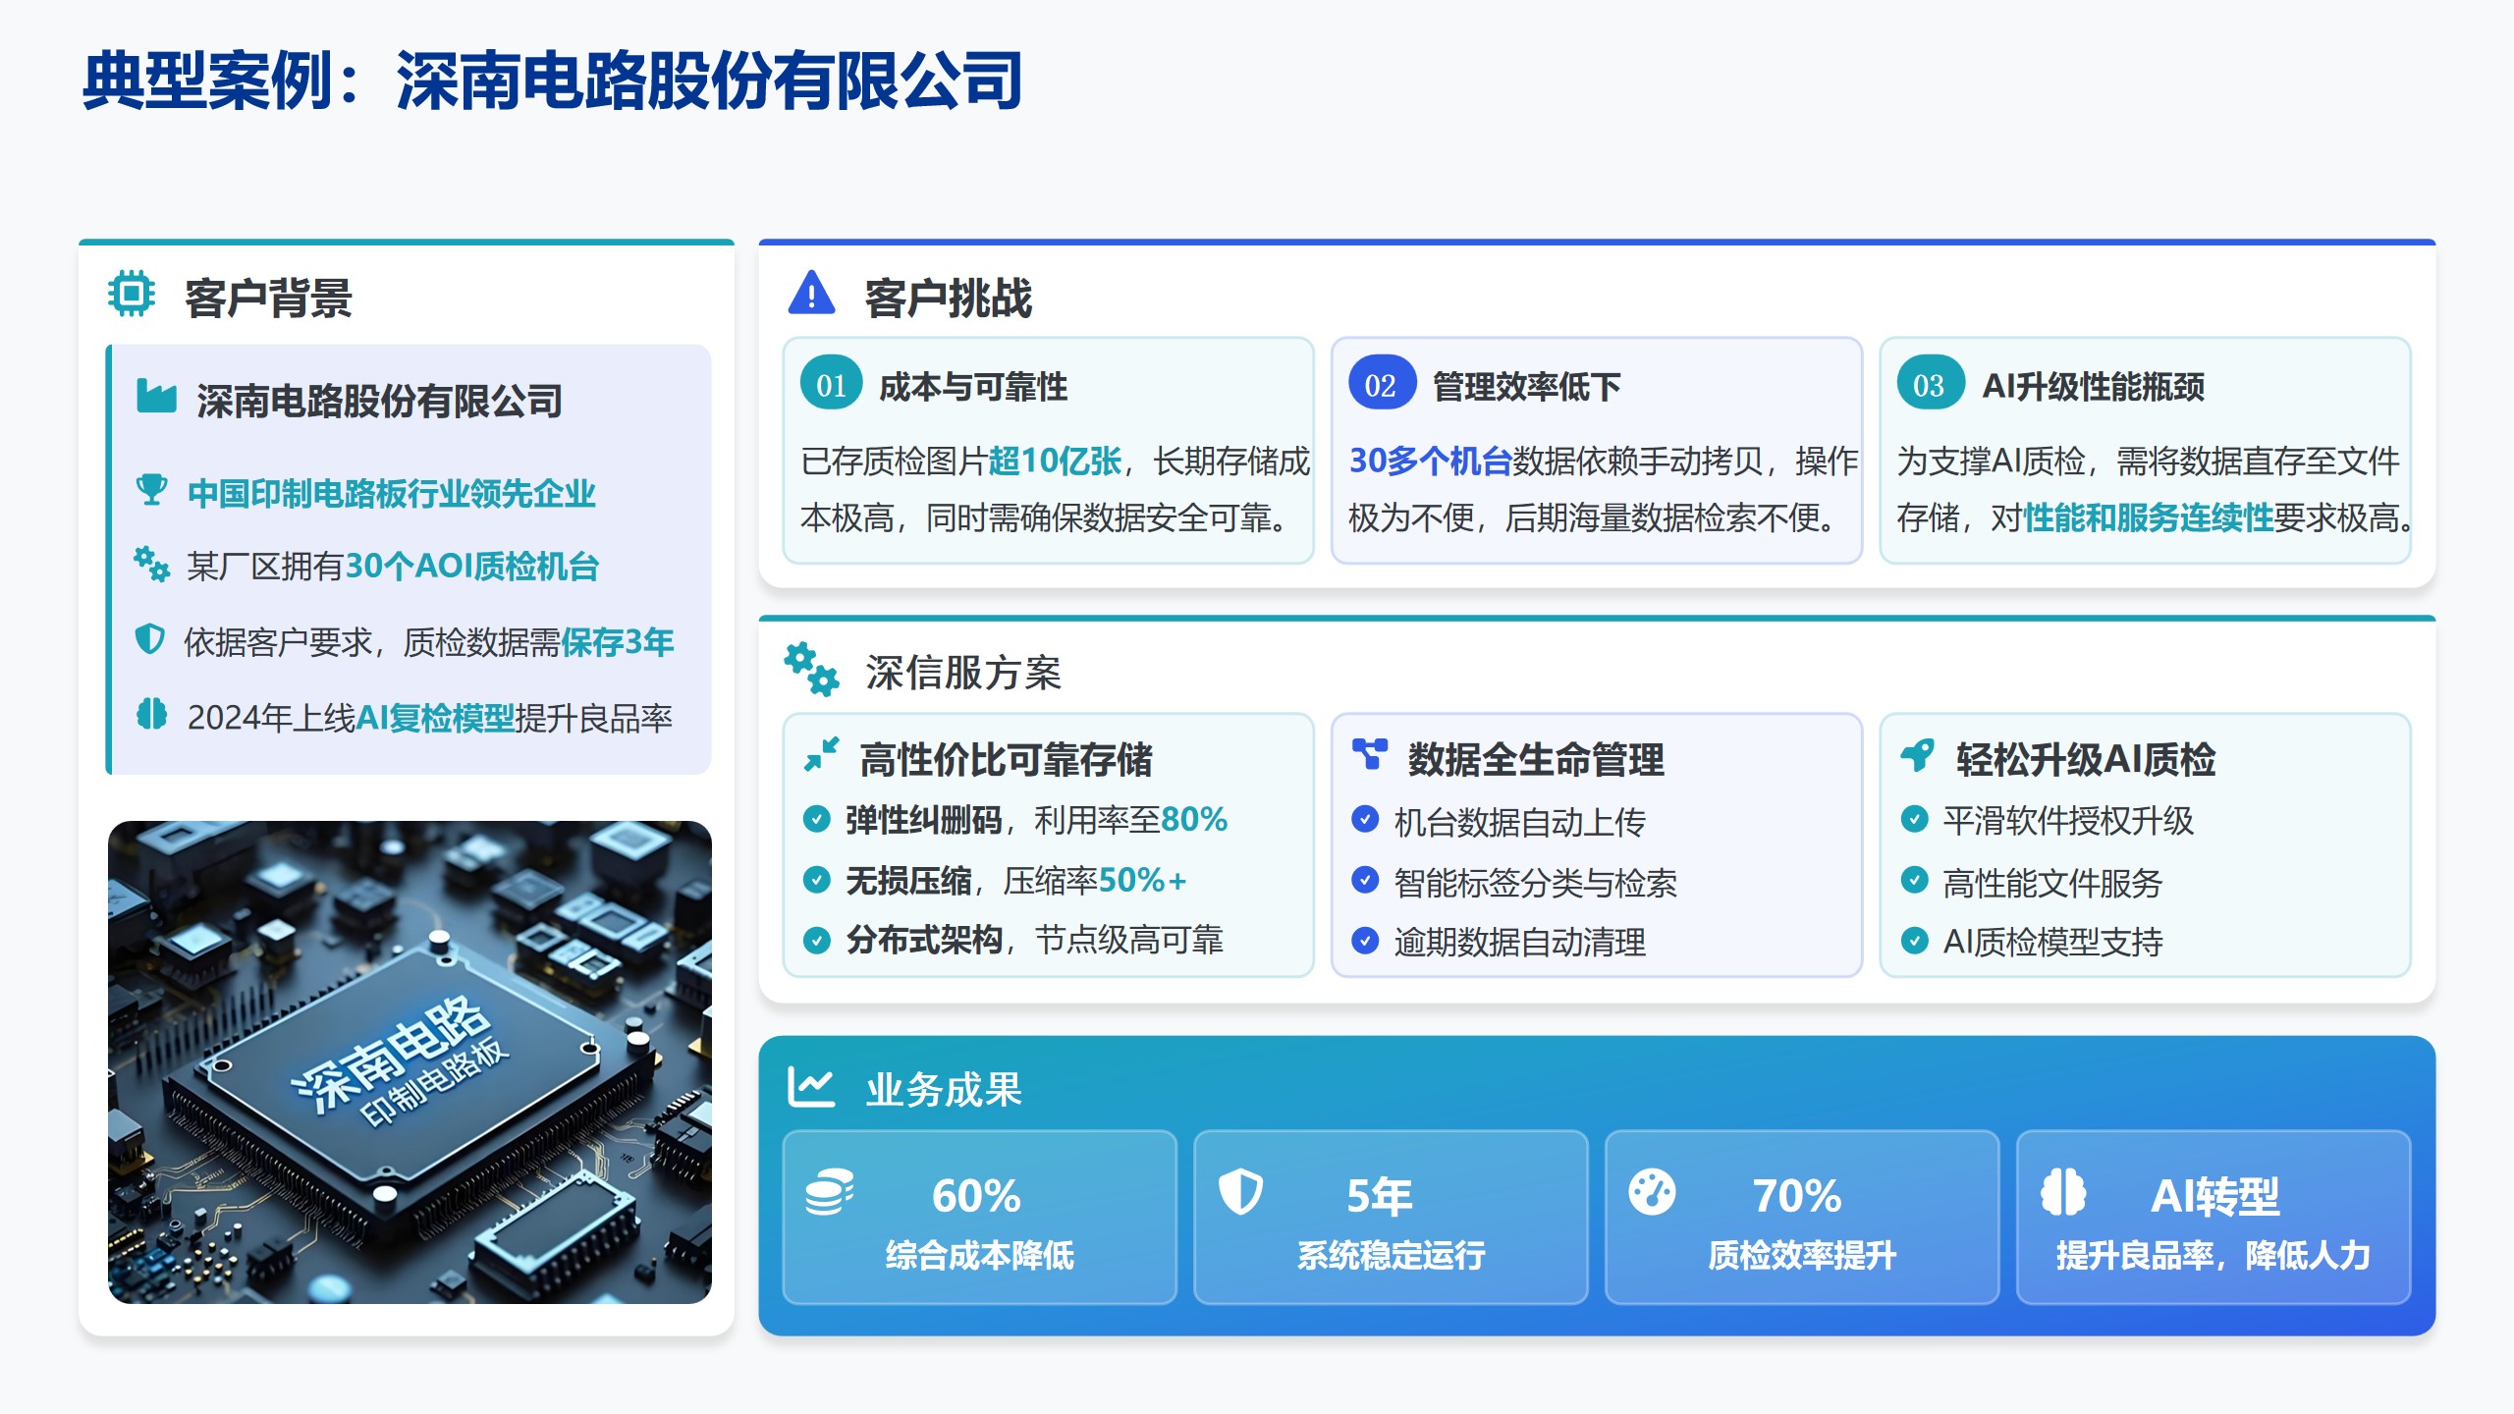The width and height of the screenshot is (2514, 1414).
Task: Click the 深信服方案 heading
Action: (963, 673)
